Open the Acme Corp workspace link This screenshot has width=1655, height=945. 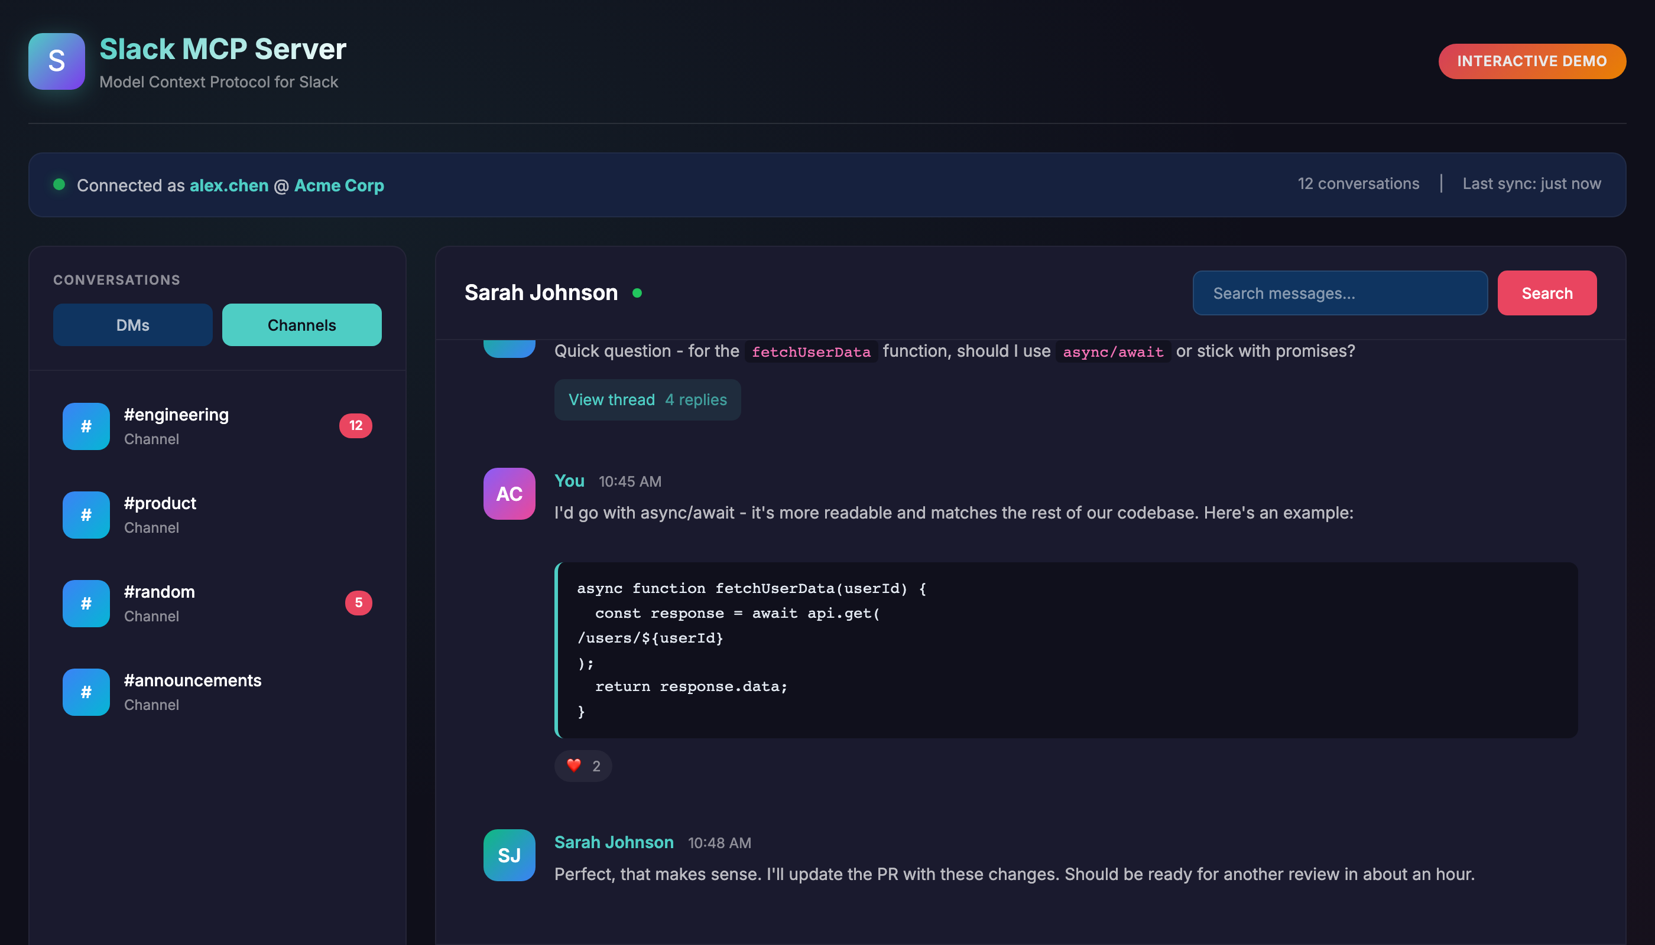coord(339,185)
